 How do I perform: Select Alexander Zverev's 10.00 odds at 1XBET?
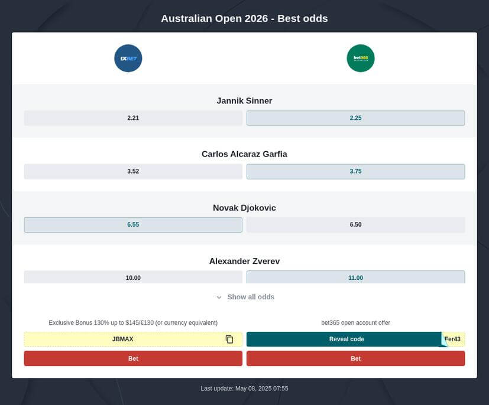tap(133, 276)
